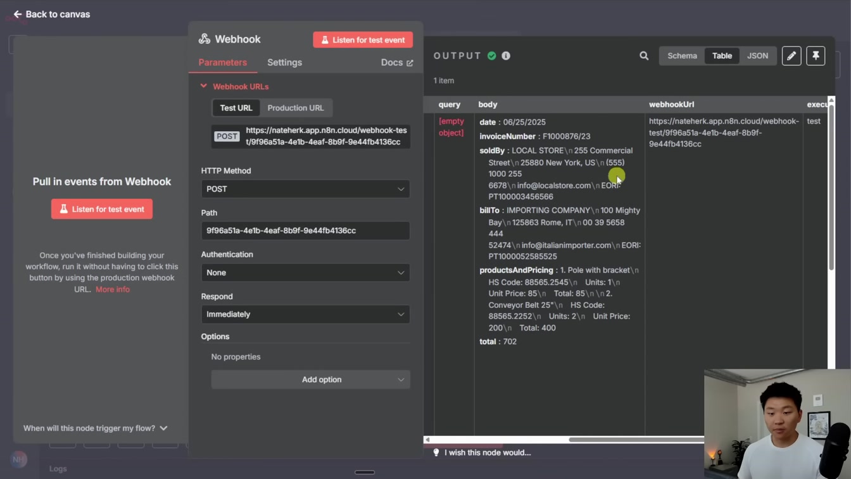This screenshot has height=479, width=851.
Task: Click the date value 06/25/2025
Action: [524, 122]
